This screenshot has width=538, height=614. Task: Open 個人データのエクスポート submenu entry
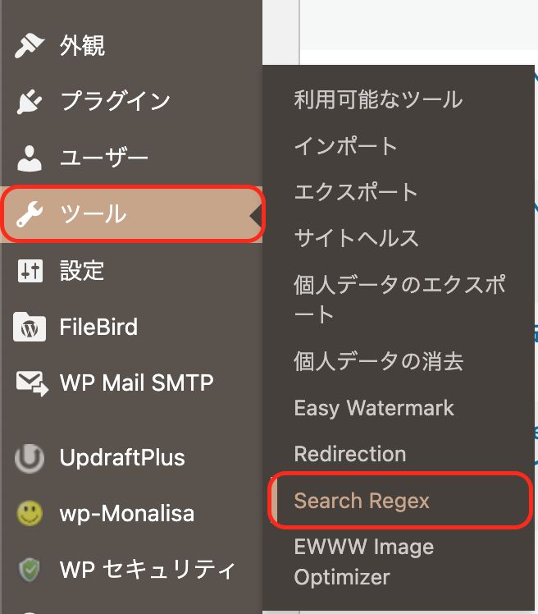pyautogui.click(x=400, y=300)
